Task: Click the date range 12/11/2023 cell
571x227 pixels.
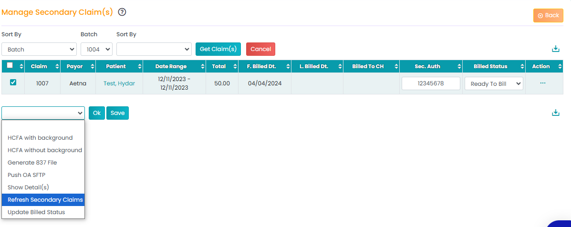Action: (x=174, y=83)
